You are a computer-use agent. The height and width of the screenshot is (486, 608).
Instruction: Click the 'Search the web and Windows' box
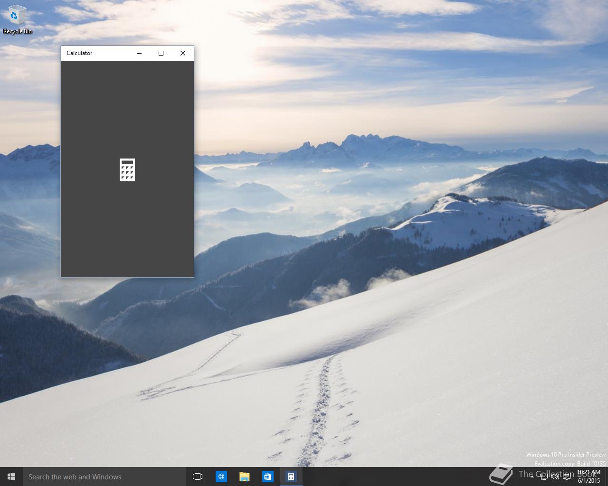click(104, 477)
